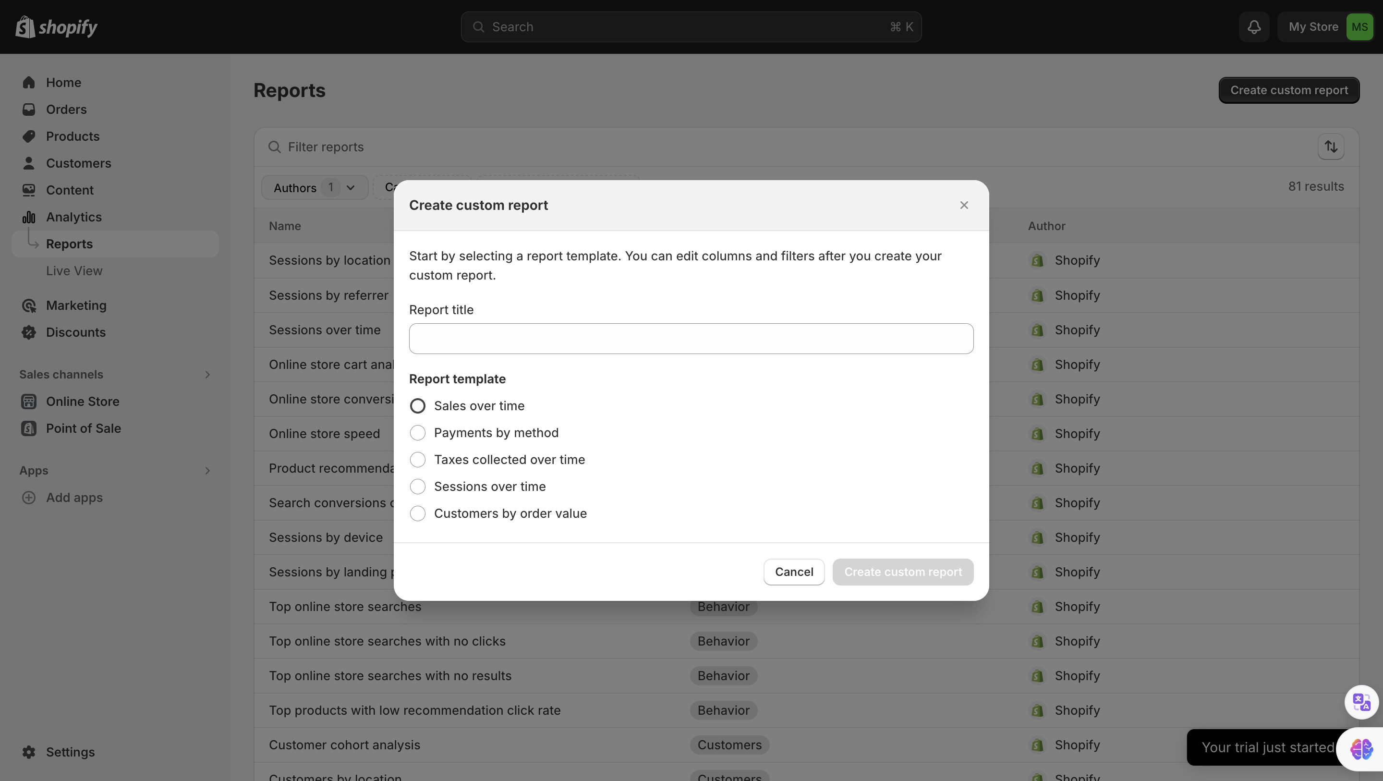Viewport: 1383px width, 781px height.
Task: Expand the Apps section chevron
Action: [x=207, y=471]
